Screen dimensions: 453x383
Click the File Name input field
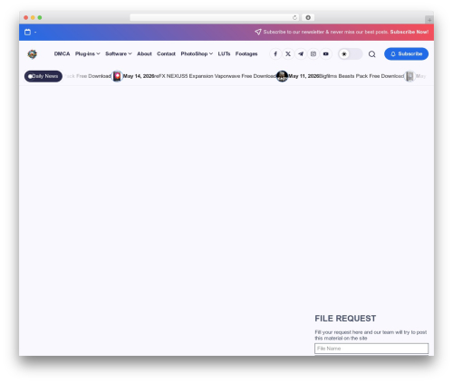[371, 349]
